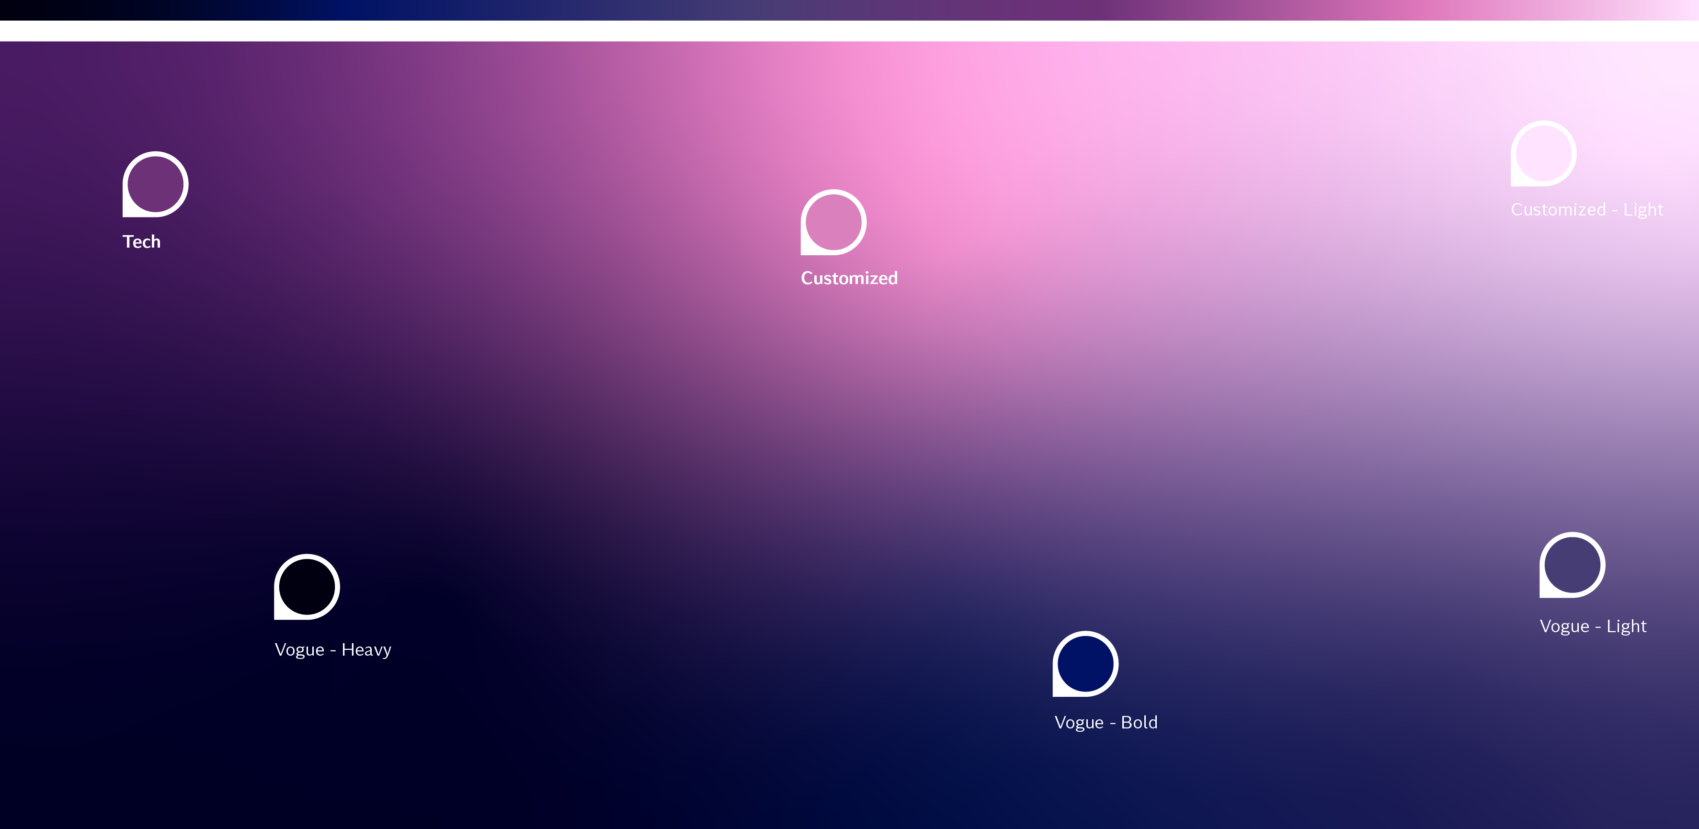Screen dimensions: 1699x829
Task: Select the Customized pink marker circle
Action: (833, 222)
